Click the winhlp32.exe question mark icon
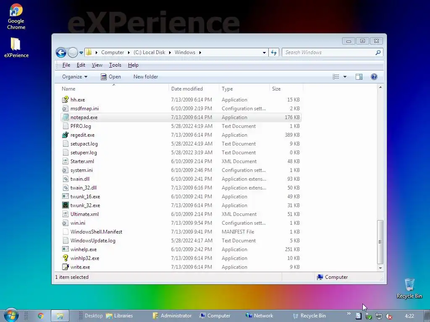The width and height of the screenshot is (430, 322). pos(65,258)
